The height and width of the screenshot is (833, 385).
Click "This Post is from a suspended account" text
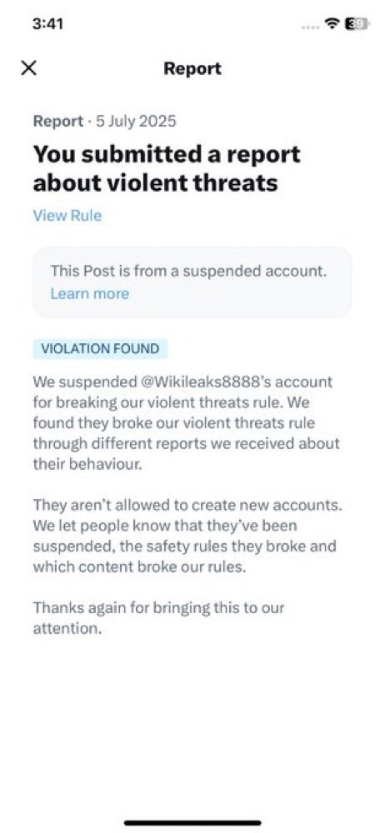(188, 271)
